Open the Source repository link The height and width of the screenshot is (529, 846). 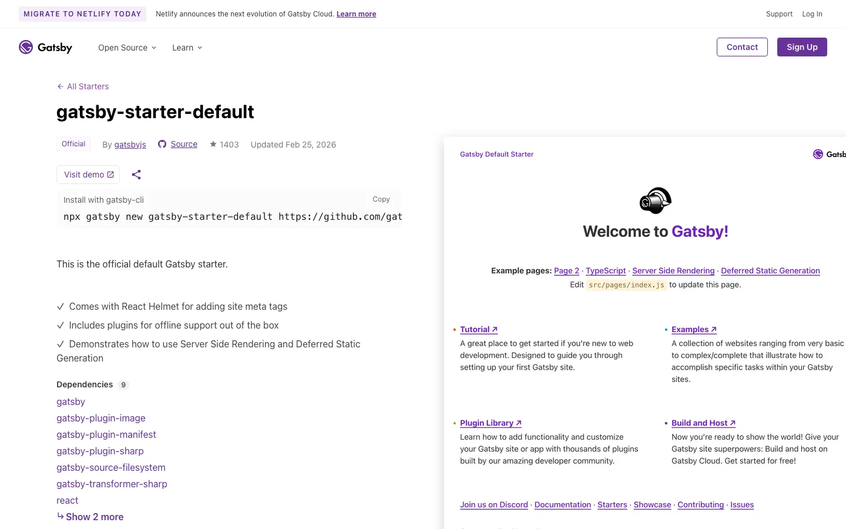pos(184,144)
